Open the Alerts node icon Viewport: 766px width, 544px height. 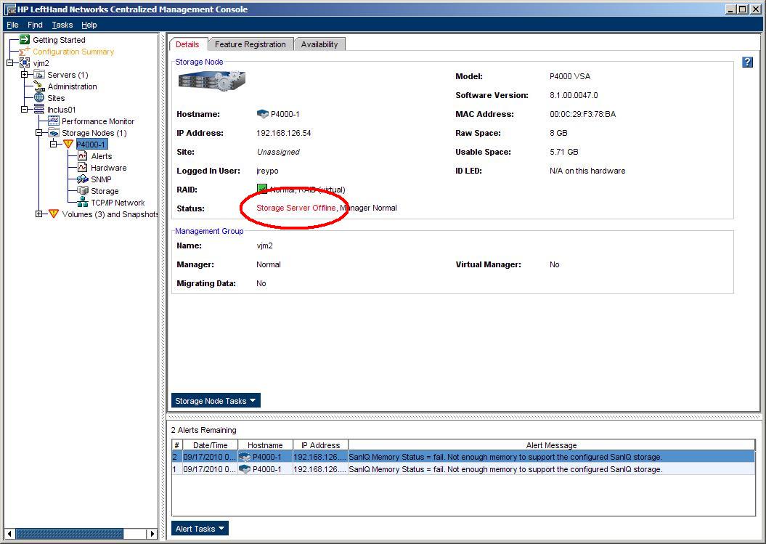(82, 156)
